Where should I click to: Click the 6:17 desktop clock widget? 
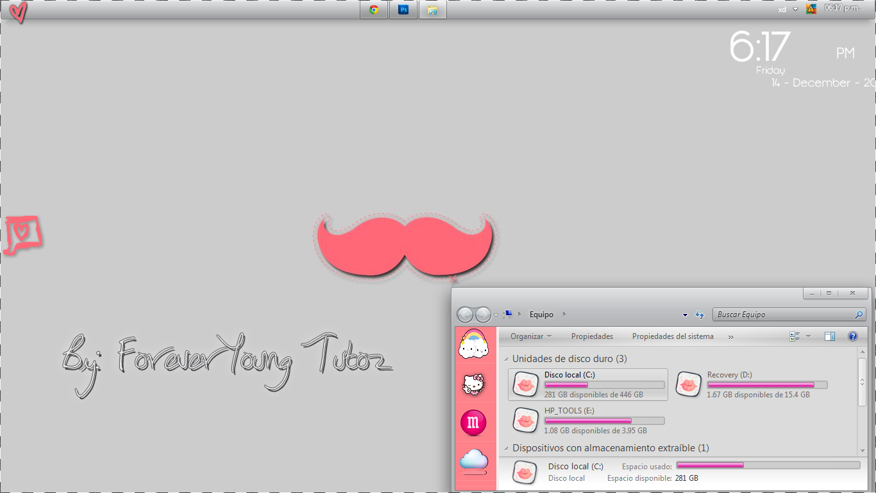coord(760,48)
